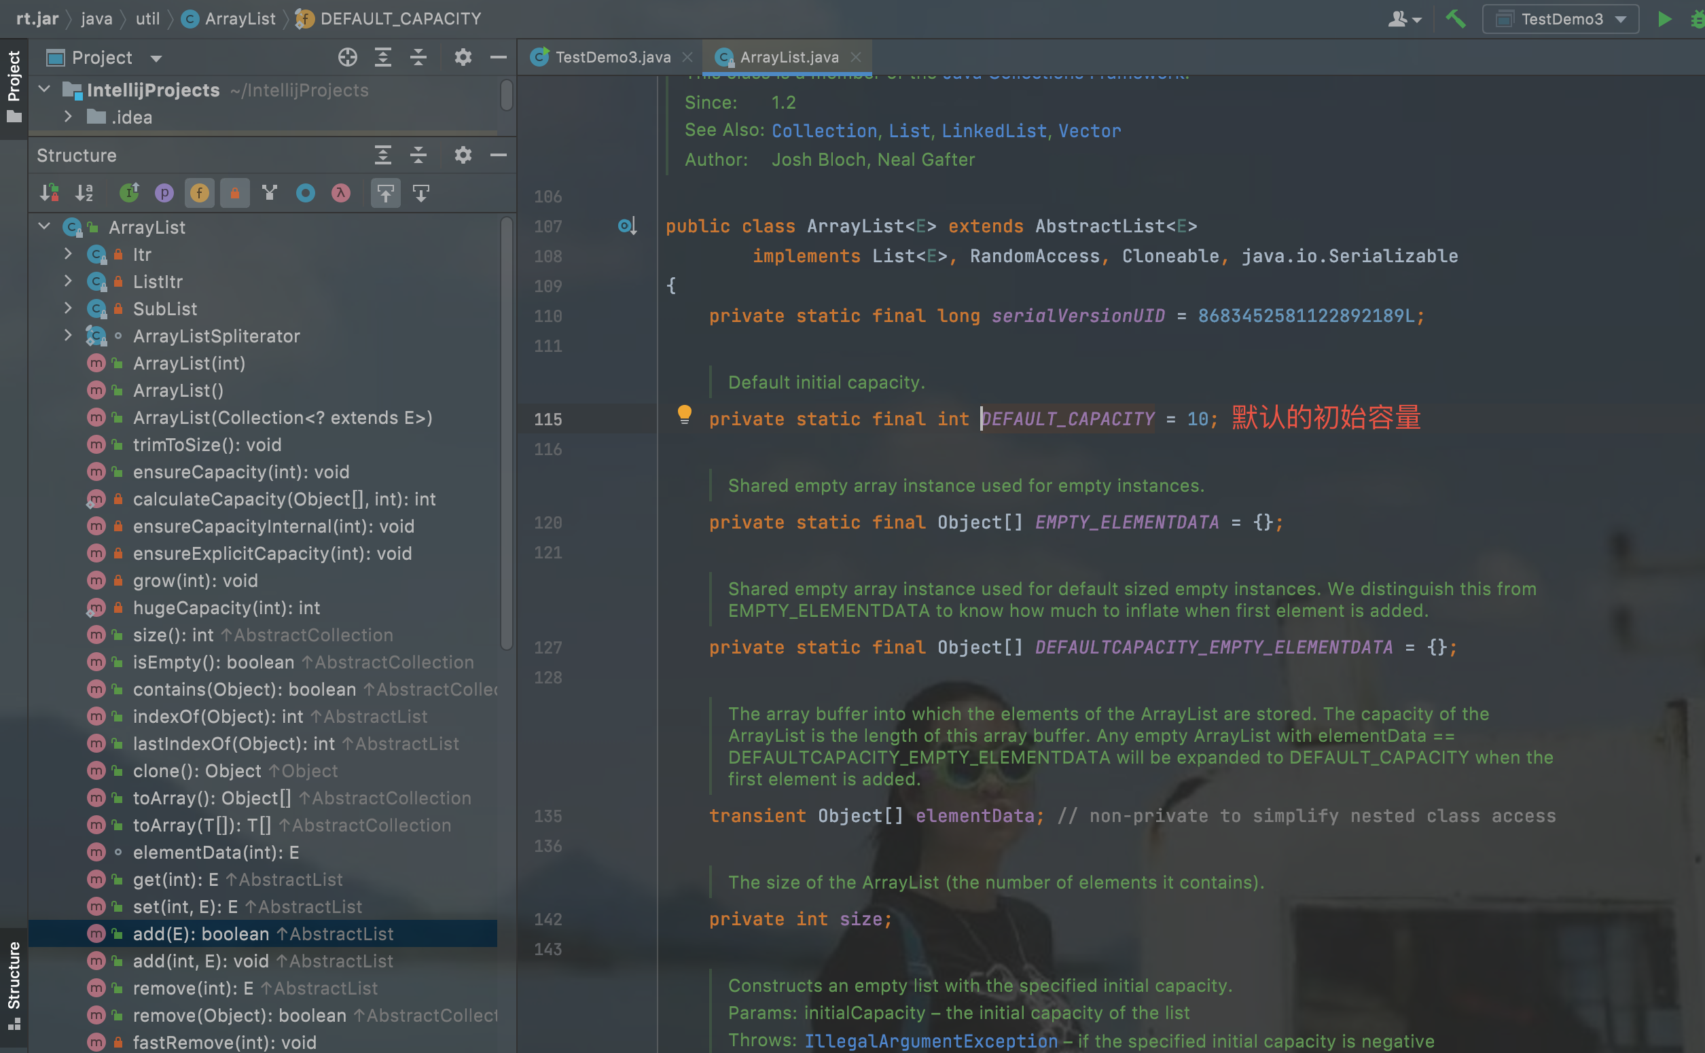The height and width of the screenshot is (1053, 1705).
Task: Click the Build project hammer icon
Action: [1456, 19]
